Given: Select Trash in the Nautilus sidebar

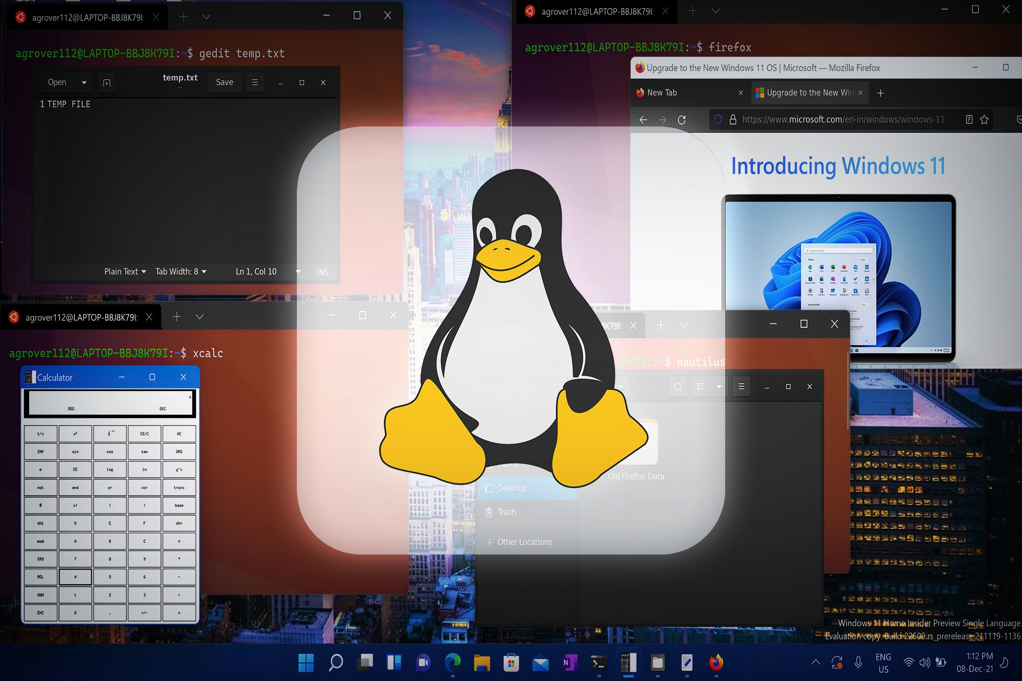Looking at the screenshot, I should click(506, 512).
